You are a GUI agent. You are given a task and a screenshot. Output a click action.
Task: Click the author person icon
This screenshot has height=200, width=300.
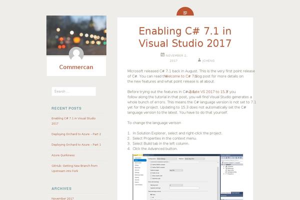point(199,60)
